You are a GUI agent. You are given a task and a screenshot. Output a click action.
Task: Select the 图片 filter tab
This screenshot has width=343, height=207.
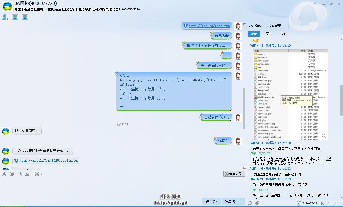[x=269, y=34]
